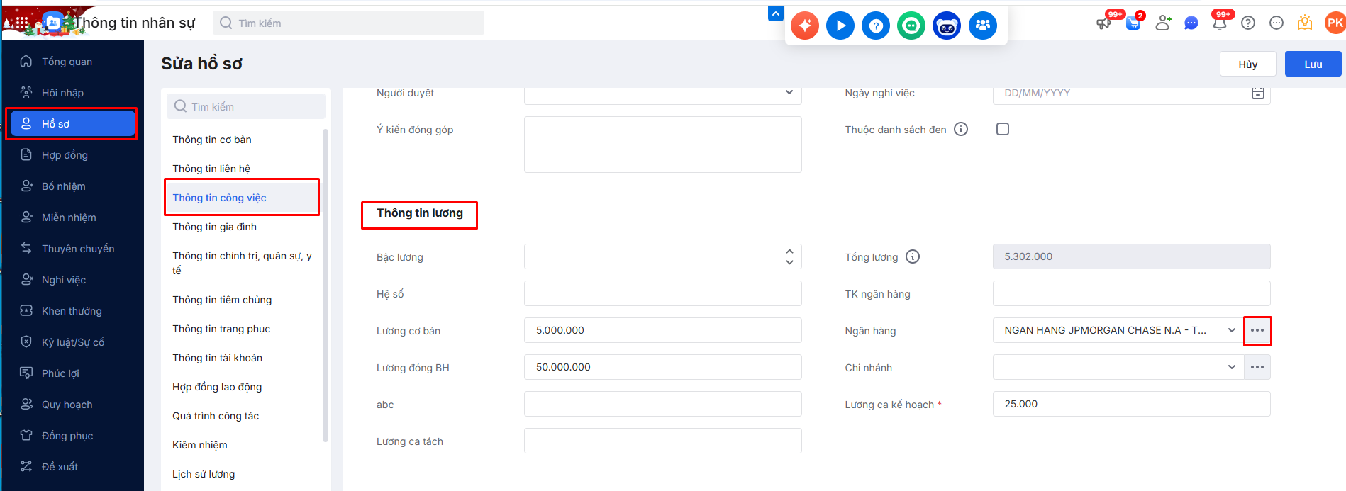This screenshot has height=491, width=1346.
Task: Open Bổ nhiệm in sidebar
Action: (x=74, y=186)
